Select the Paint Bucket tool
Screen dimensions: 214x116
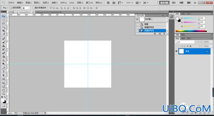coord(4,56)
